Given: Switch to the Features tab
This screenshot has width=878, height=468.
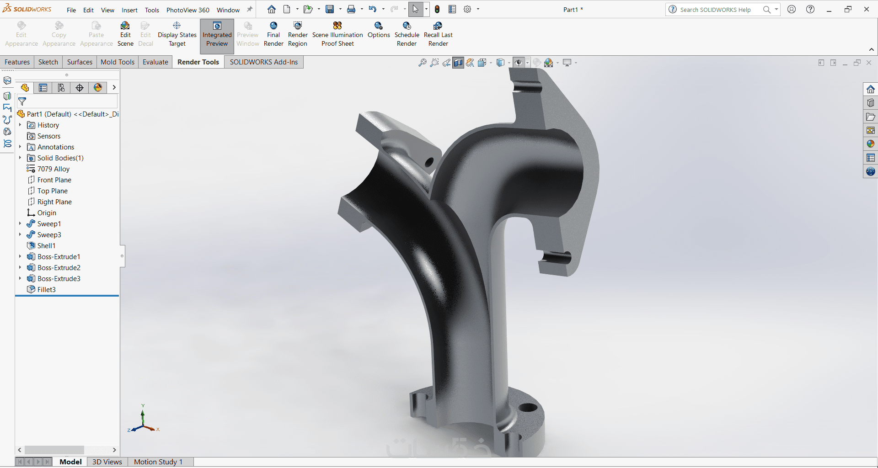Looking at the screenshot, I should pyautogui.click(x=17, y=62).
